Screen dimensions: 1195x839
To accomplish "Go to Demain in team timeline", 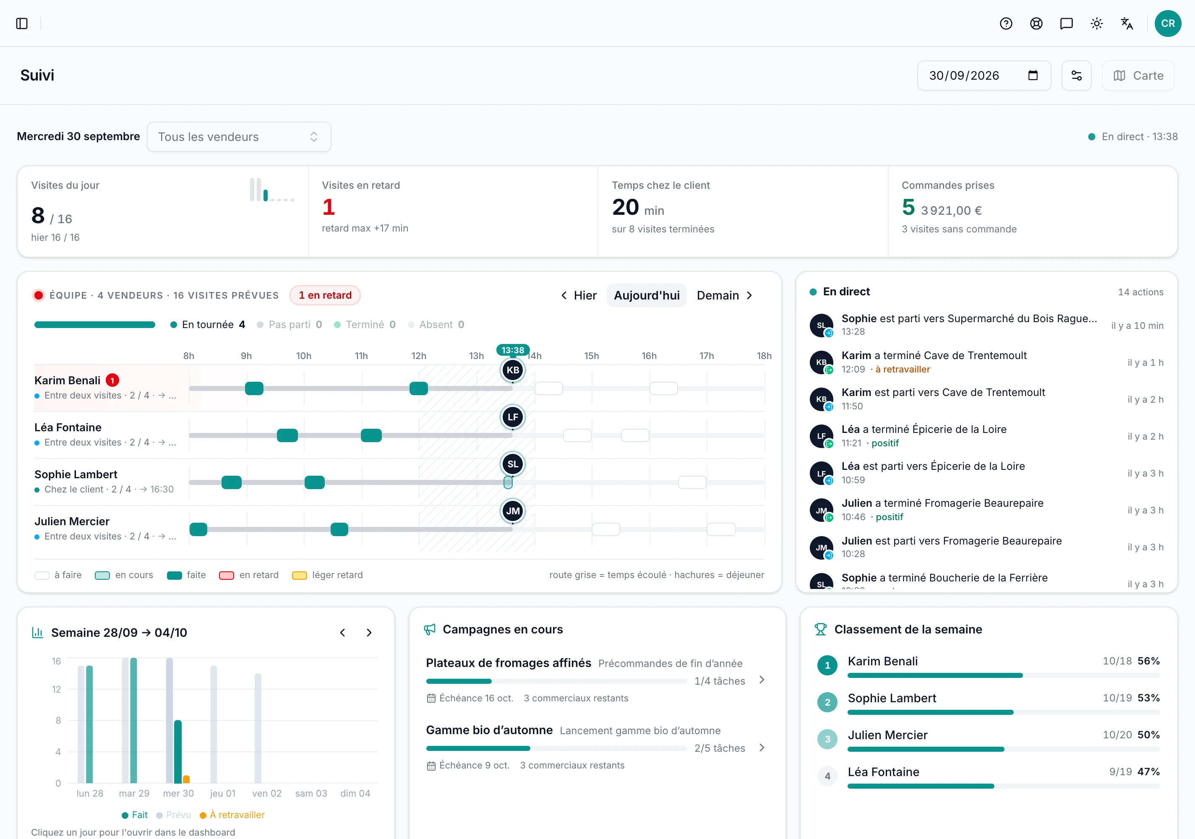I will pos(725,296).
